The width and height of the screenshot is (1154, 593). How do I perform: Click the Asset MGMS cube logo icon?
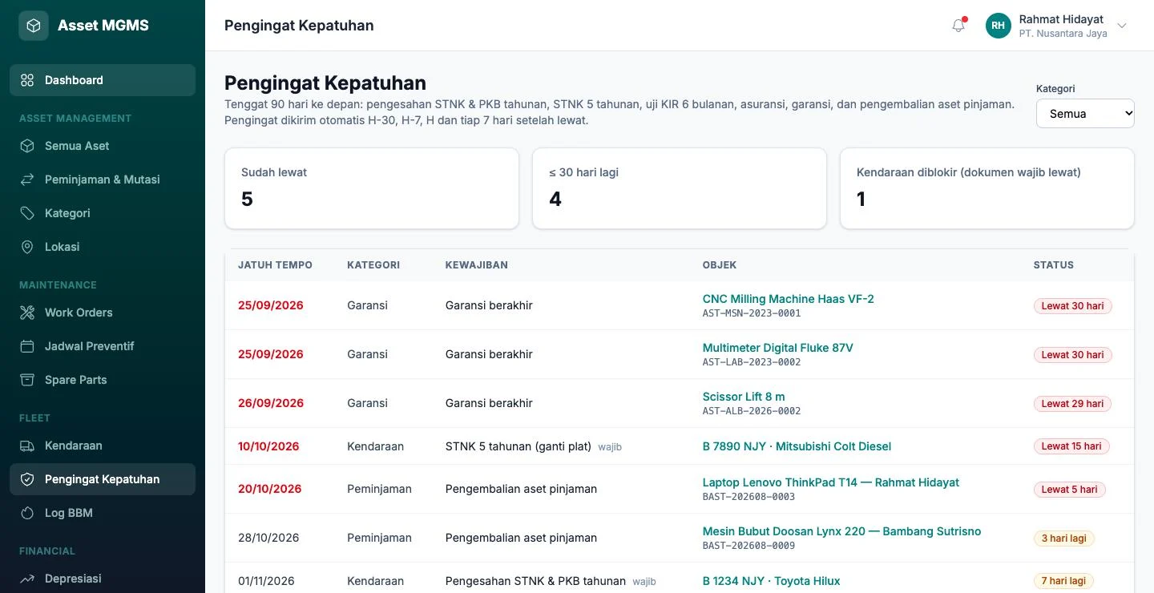click(x=34, y=26)
